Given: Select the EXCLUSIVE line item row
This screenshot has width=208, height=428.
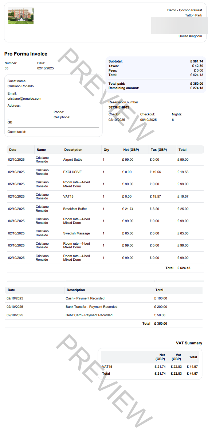Looking at the screenshot, I should [105, 172].
